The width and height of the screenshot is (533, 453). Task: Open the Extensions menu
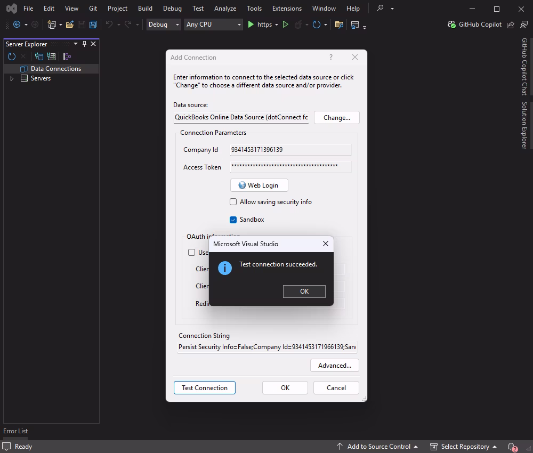click(x=287, y=8)
